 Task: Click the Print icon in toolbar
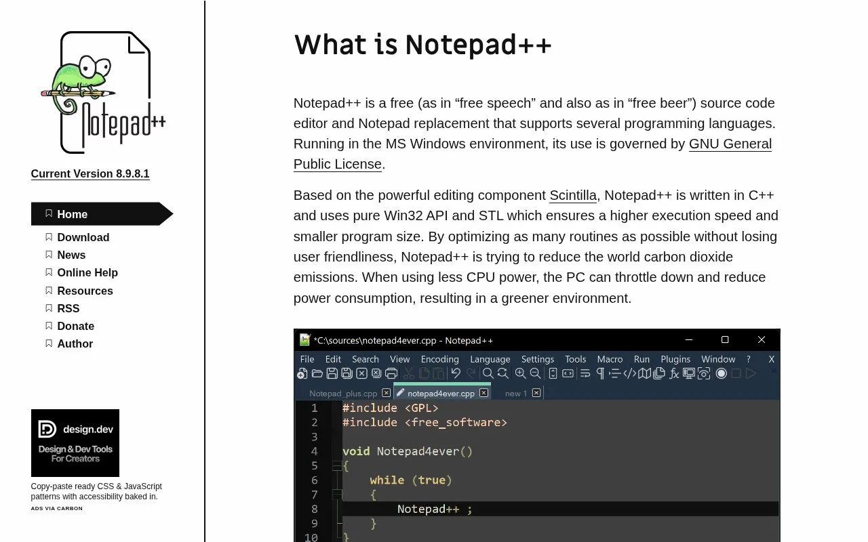[391, 373]
